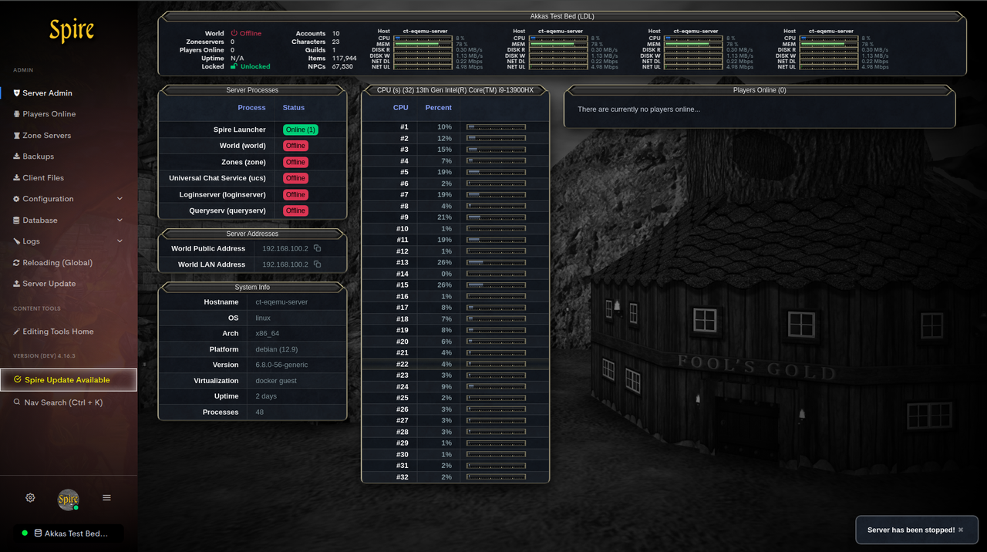
Task: Copy the World Public Address
Action: [x=317, y=248]
